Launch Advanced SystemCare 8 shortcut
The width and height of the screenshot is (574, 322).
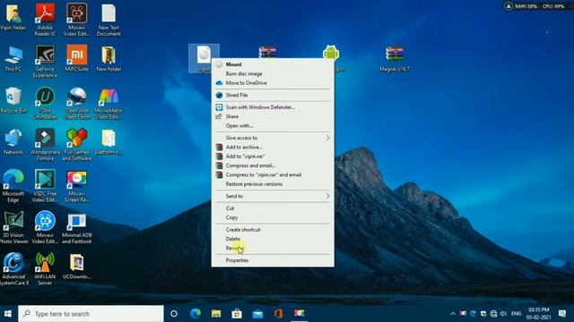14,269
